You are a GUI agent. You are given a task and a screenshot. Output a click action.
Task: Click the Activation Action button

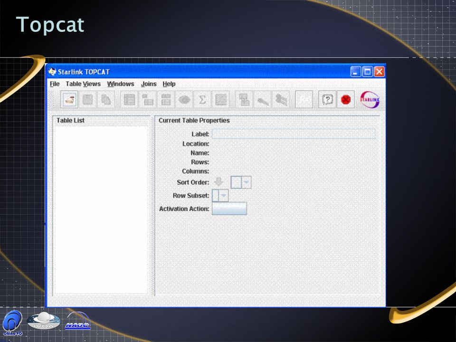229,209
